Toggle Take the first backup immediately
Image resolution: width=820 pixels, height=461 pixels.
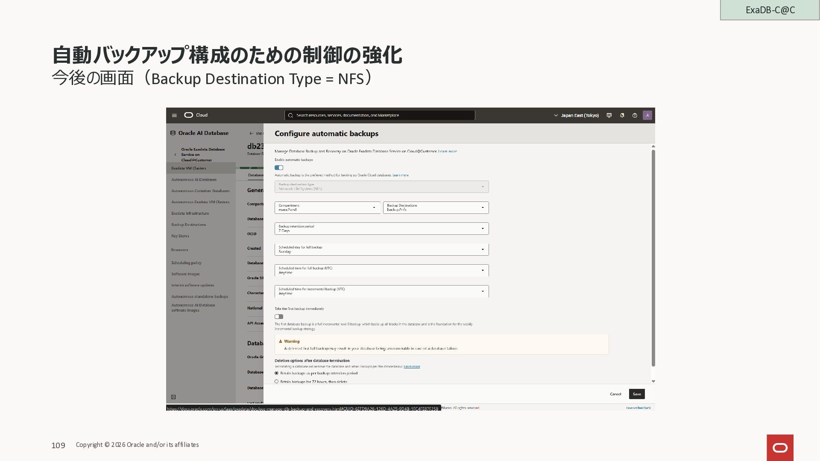click(279, 317)
